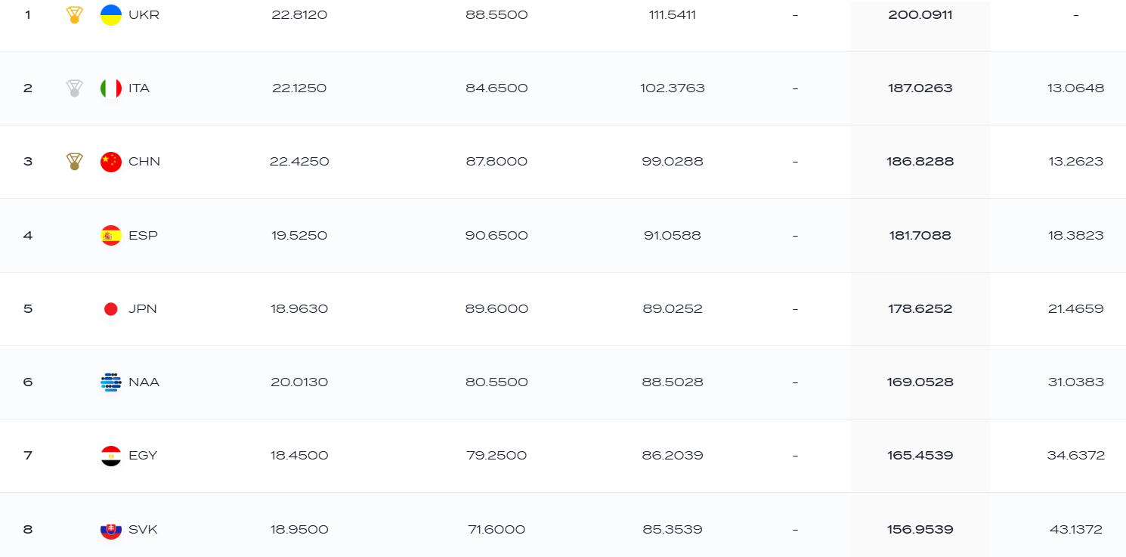
Task: Open the JPN team entry
Action: point(143,308)
